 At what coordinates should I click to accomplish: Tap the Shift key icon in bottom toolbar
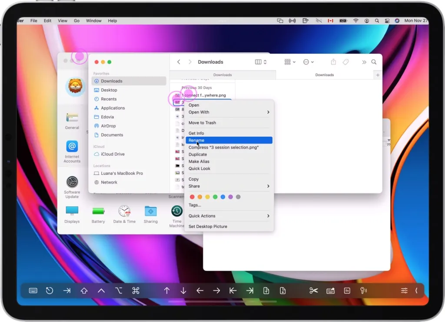click(84, 291)
